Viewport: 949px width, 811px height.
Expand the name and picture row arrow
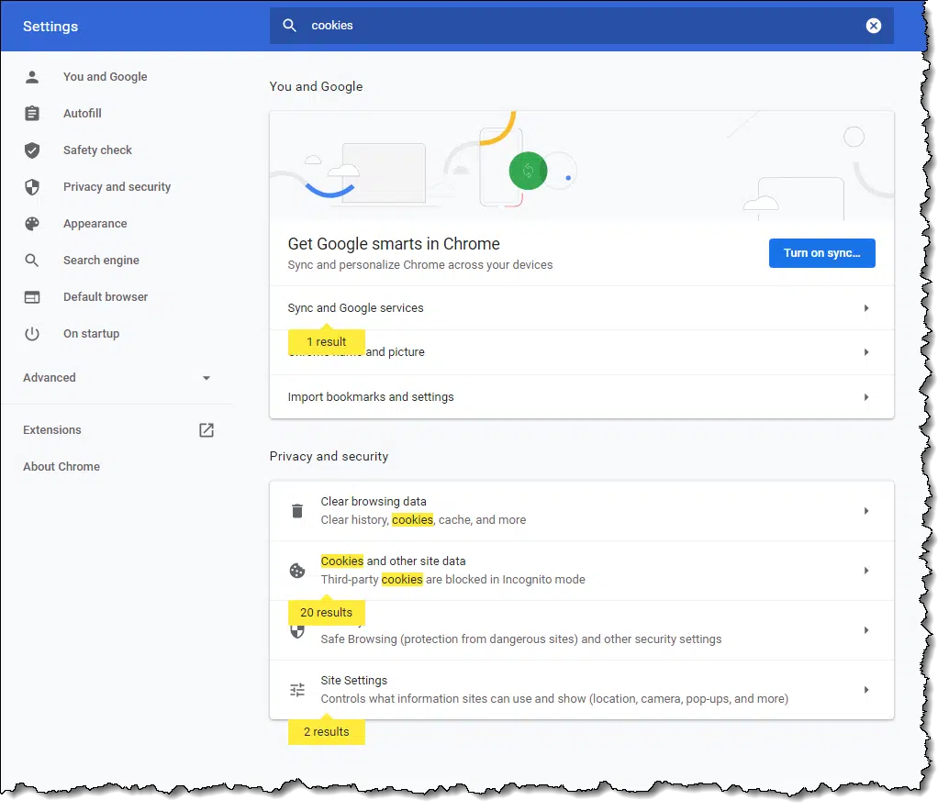(866, 352)
